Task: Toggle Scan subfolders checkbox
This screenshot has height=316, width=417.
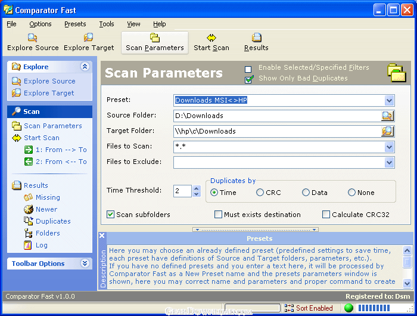Action: 110,214
